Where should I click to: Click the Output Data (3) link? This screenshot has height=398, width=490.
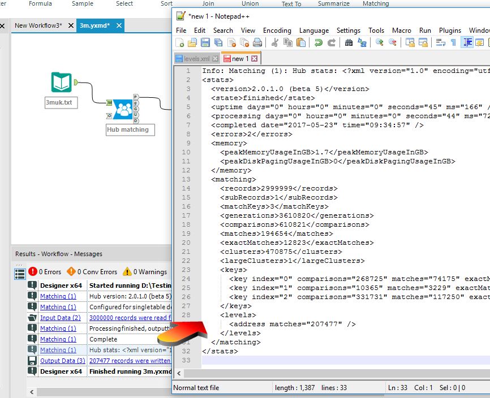(x=62, y=361)
